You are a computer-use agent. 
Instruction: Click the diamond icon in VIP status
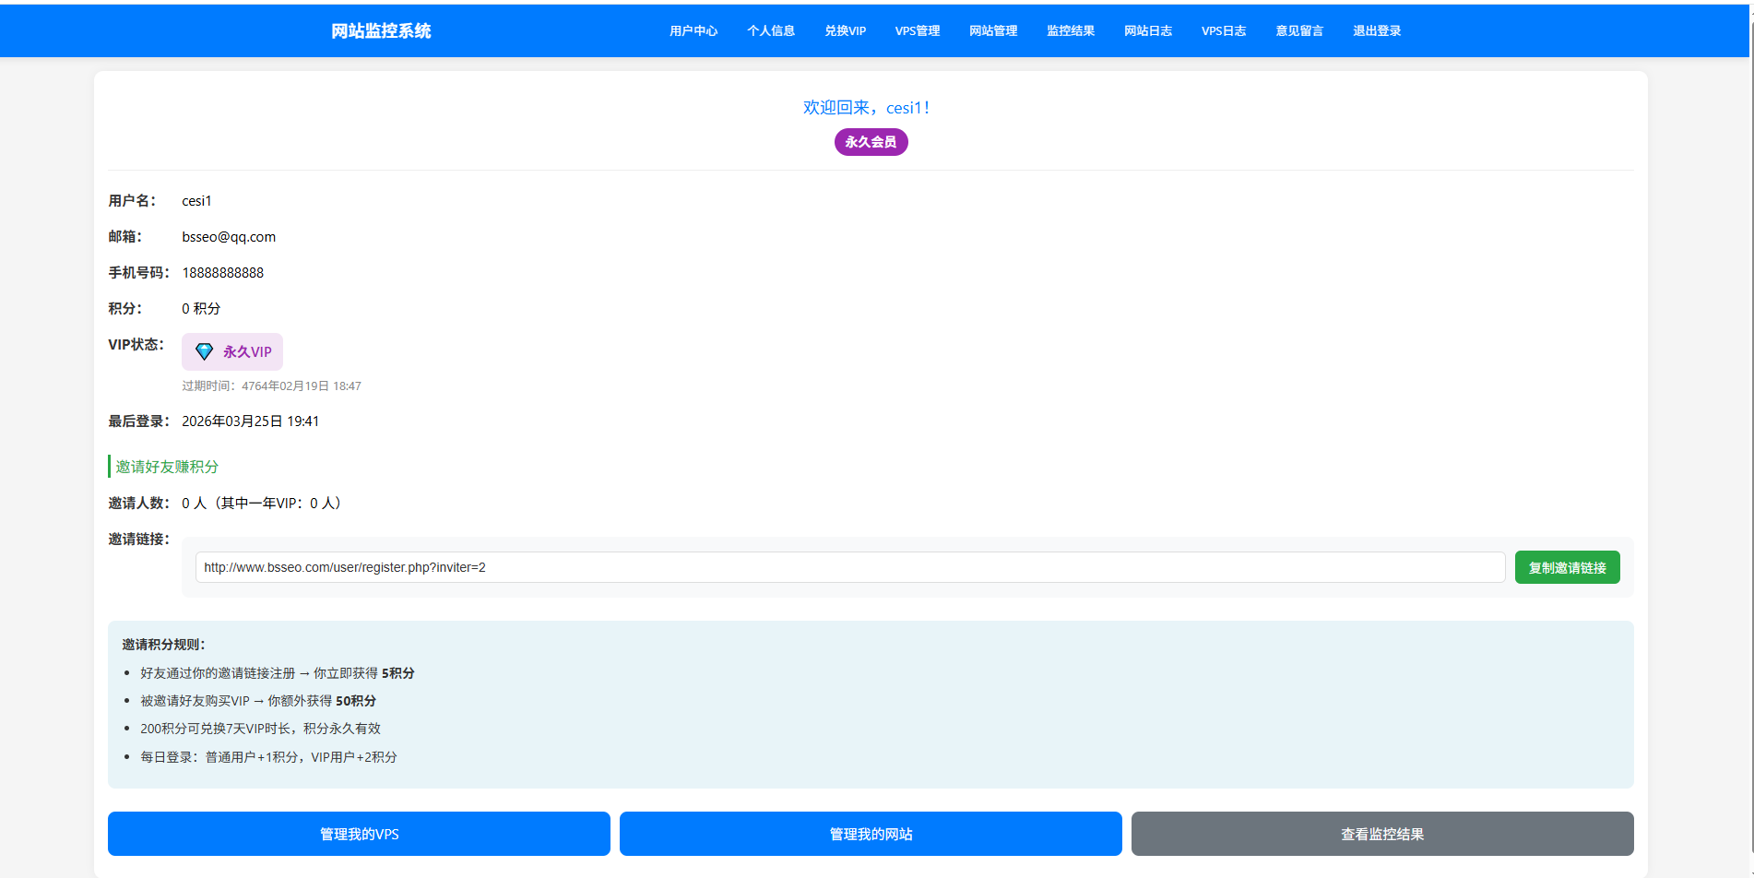[204, 351]
